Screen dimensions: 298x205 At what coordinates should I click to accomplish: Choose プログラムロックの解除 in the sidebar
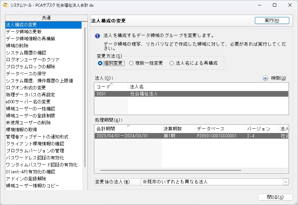point(30,67)
